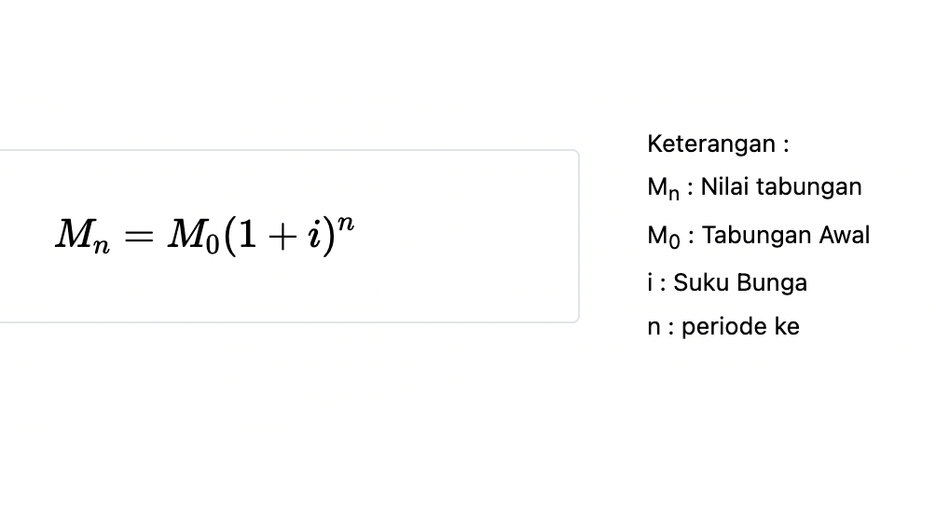This screenshot has height=506, width=936.
Task: Click the compound interest formula box
Action: 289,237
